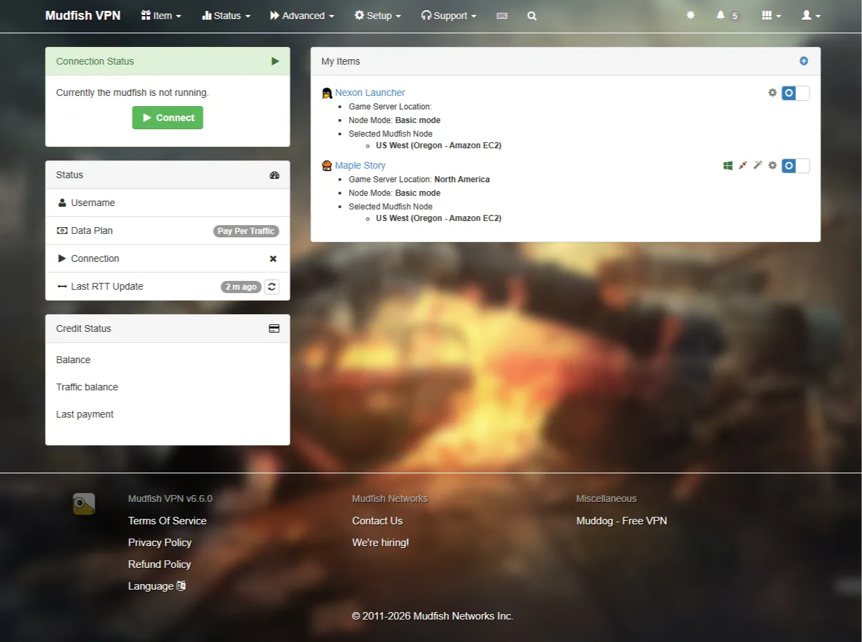The height and width of the screenshot is (642, 862).
Task: Open search with the magnifier icon
Action: pos(532,16)
